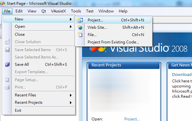
Task: Choose Page Setup... entry
Action: tap(39, 80)
